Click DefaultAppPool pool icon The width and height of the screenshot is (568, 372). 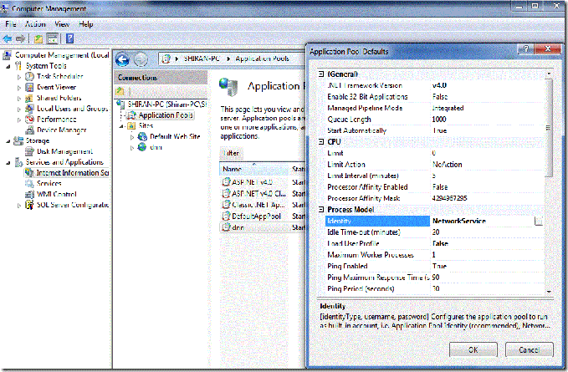click(x=226, y=216)
